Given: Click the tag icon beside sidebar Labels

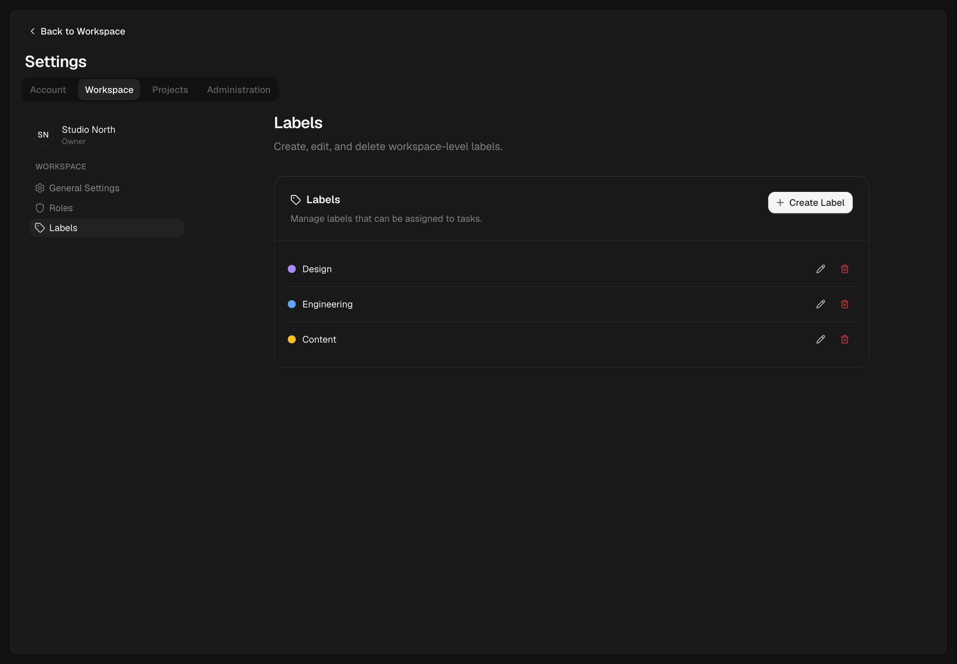Looking at the screenshot, I should (x=40, y=228).
